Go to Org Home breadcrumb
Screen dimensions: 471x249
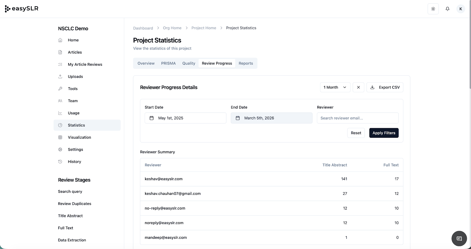[x=172, y=28]
